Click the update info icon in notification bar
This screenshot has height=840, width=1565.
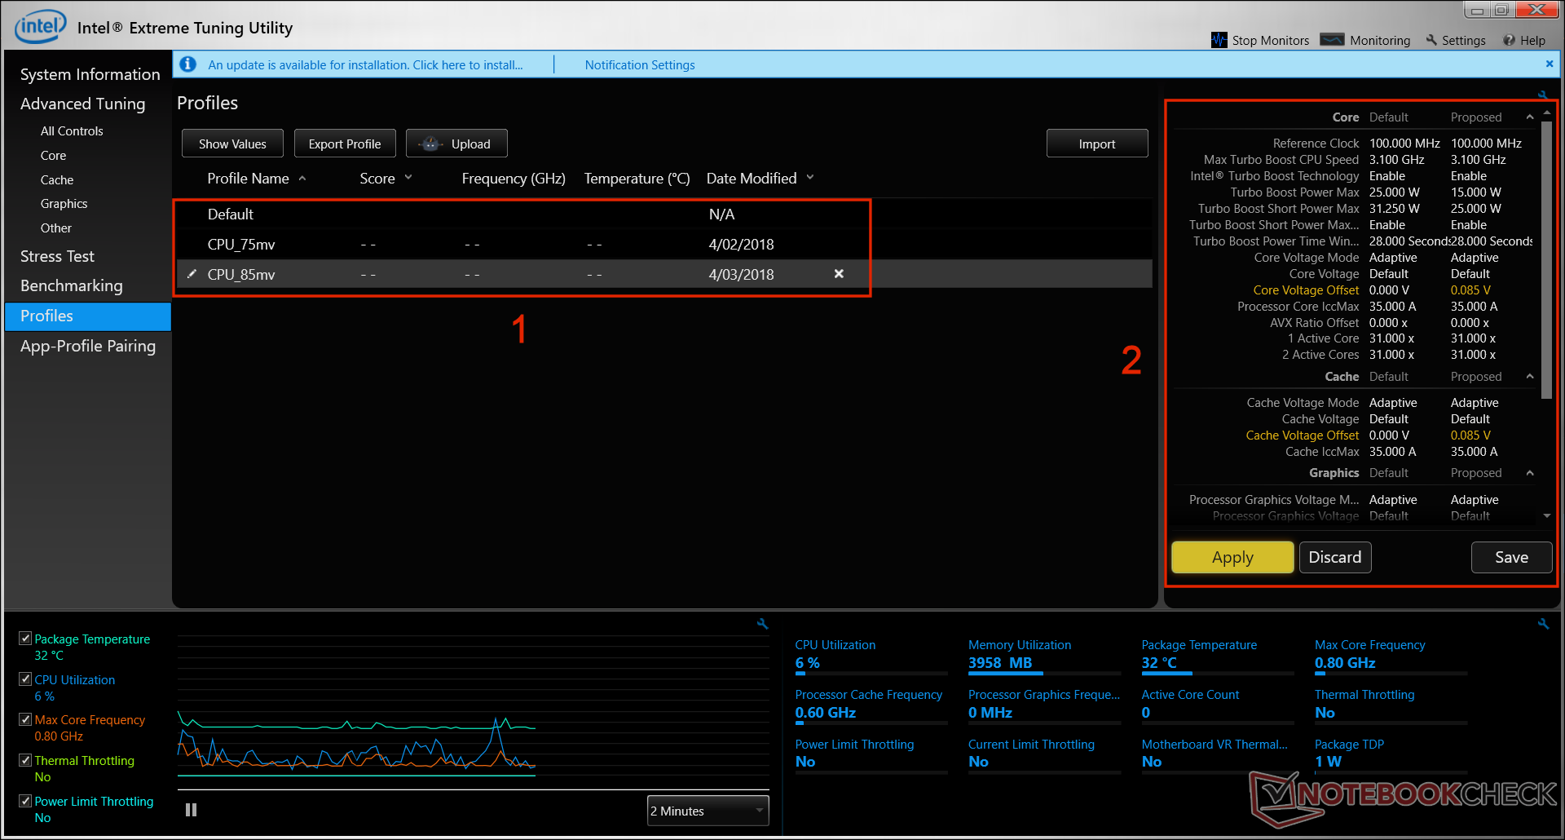point(188,64)
